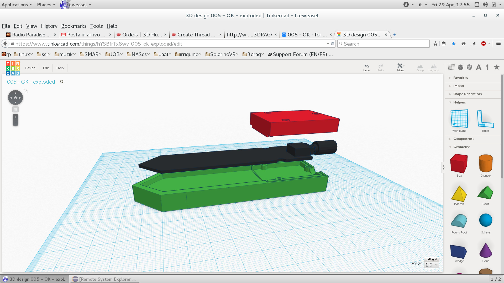Screen dimensions: 504x283
Task: Switch to the Create Thread tab
Action: click(x=196, y=35)
